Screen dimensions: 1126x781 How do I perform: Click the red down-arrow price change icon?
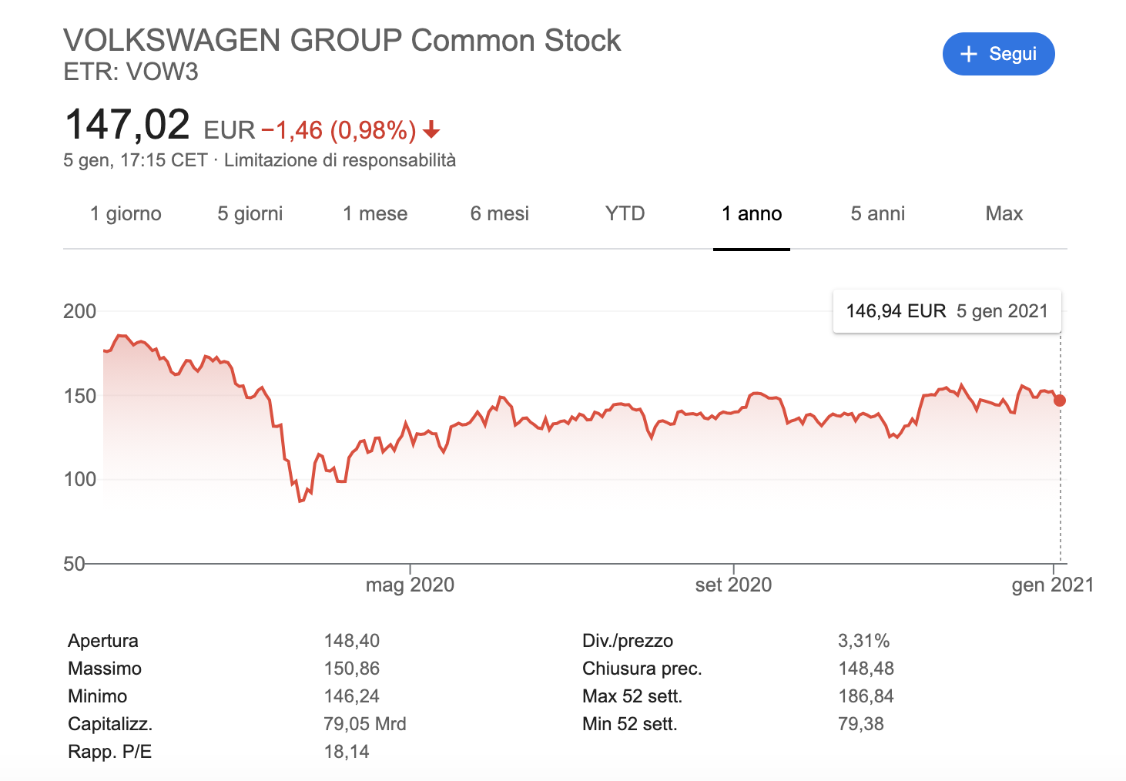pyautogui.click(x=431, y=130)
